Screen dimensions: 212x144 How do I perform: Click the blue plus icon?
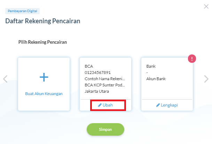(x=44, y=77)
